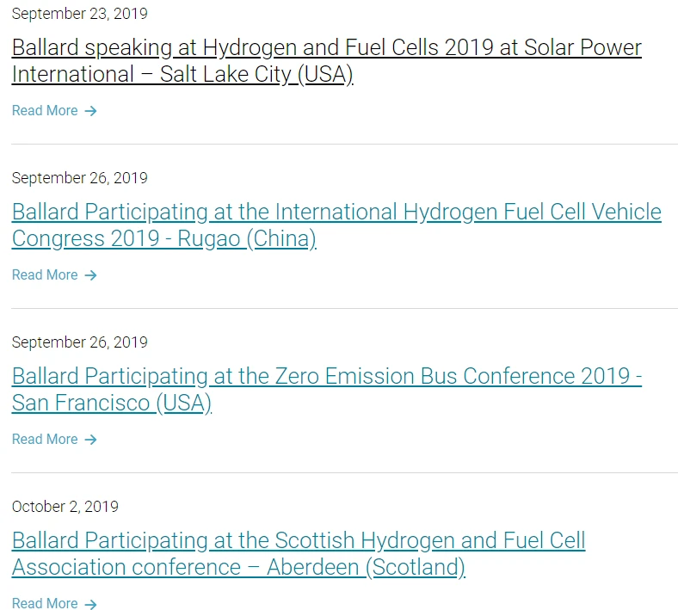684x610 pixels.
Task: Click the arrow icon under the Zero Emission Bus headline
Action: (90, 440)
